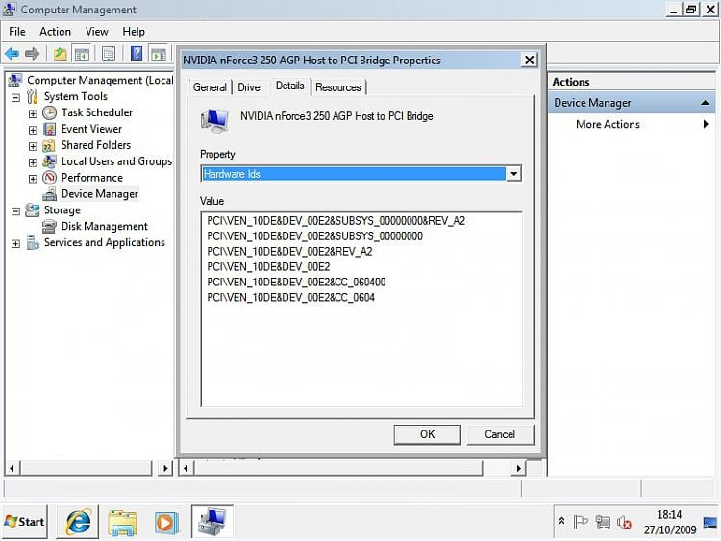
Task: Switch to the Resources tab
Action: point(338,87)
